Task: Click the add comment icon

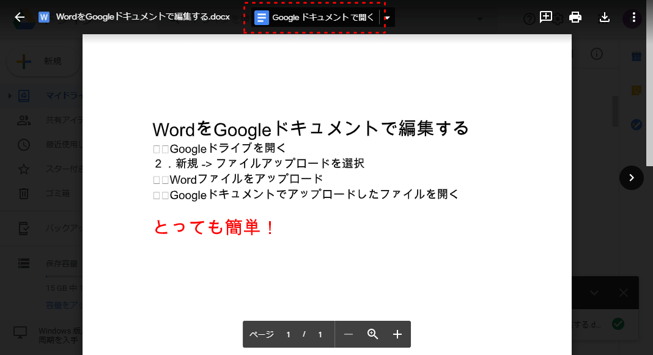Action: coord(546,17)
